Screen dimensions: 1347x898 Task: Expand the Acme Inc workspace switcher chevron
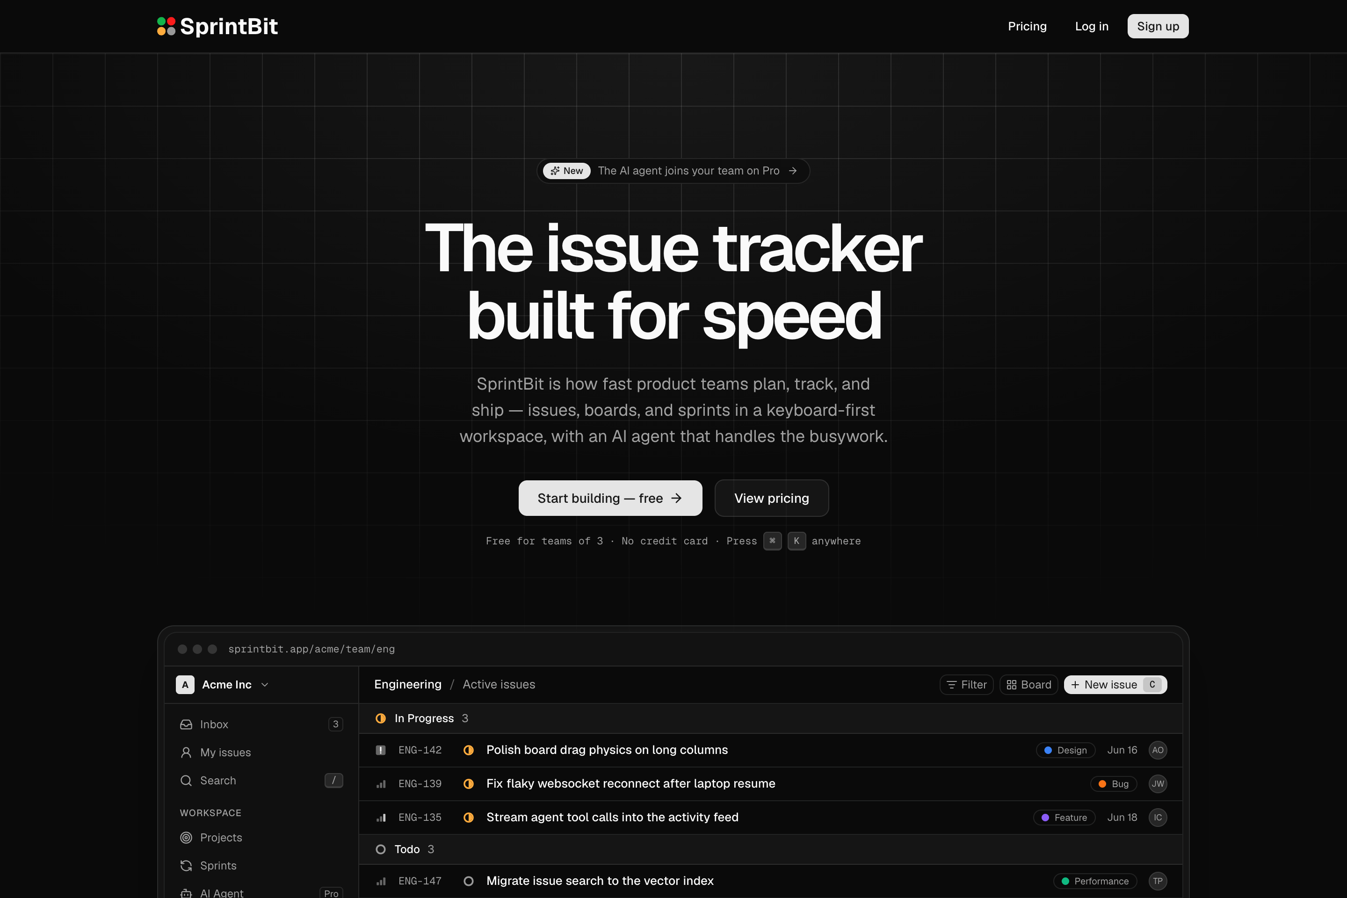click(x=265, y=684)
